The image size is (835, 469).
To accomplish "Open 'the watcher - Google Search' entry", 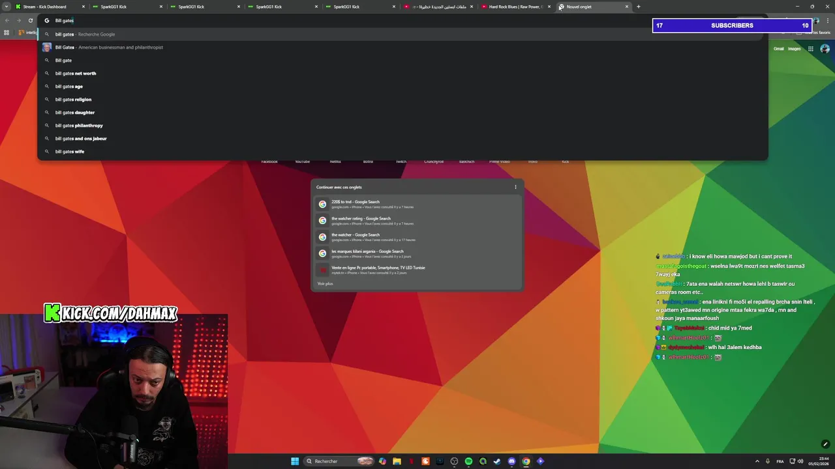I will click(x=417, y=236).
